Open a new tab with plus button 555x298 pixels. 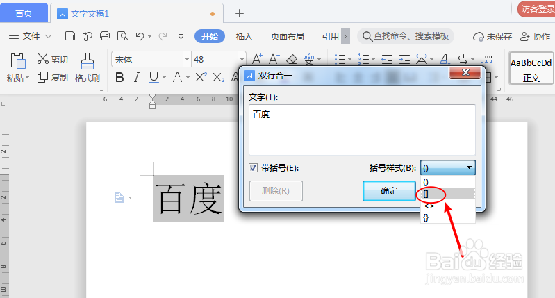point(240,13)
